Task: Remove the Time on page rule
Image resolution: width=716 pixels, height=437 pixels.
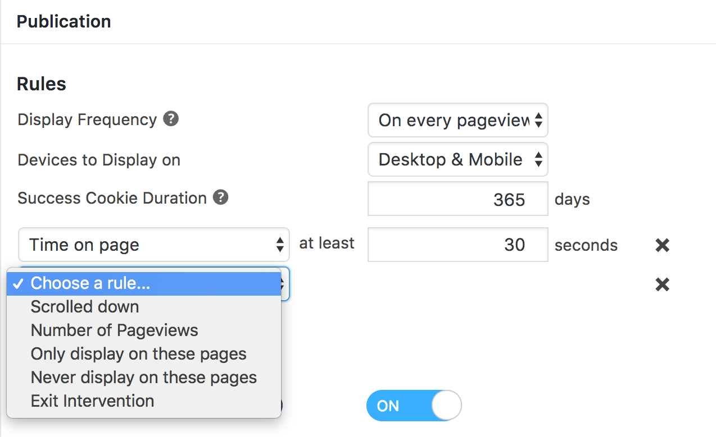Action: coord(663,245)
